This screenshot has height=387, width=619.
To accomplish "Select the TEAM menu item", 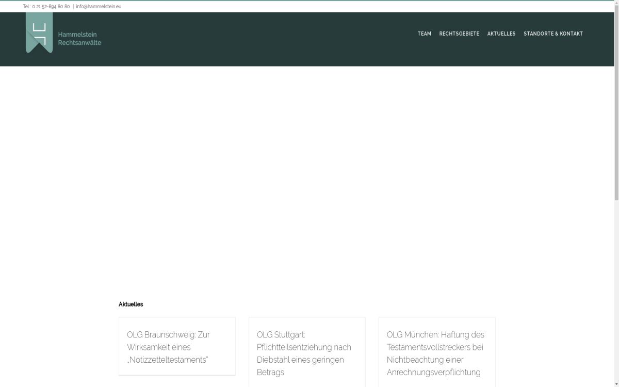I will pos(424,34).
